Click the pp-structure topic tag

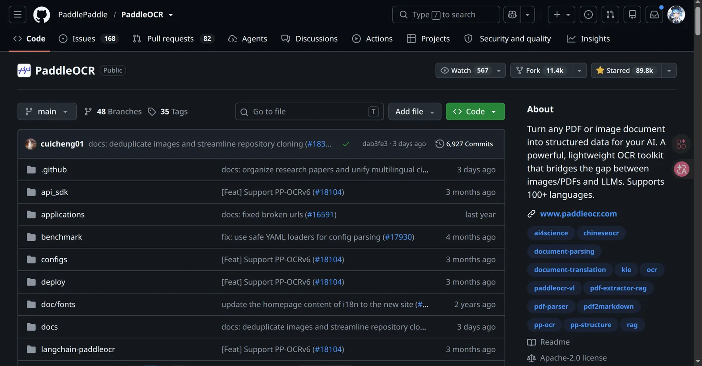tap(591, 325)
